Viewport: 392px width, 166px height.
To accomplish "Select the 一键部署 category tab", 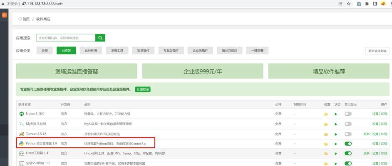I will pyautogui.click(x=257, y=51).
